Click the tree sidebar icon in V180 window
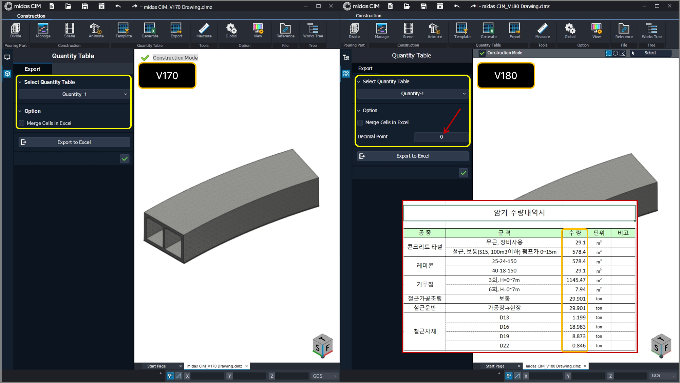Screen dimensions: 680x383 [346, 57]
